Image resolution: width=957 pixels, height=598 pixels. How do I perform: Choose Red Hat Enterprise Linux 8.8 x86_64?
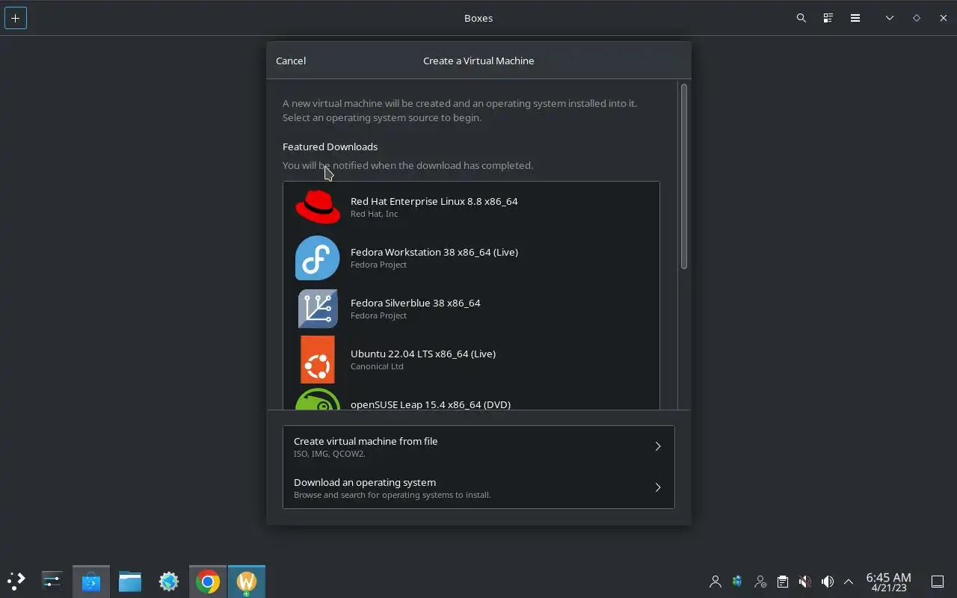(x=471, y=207)
